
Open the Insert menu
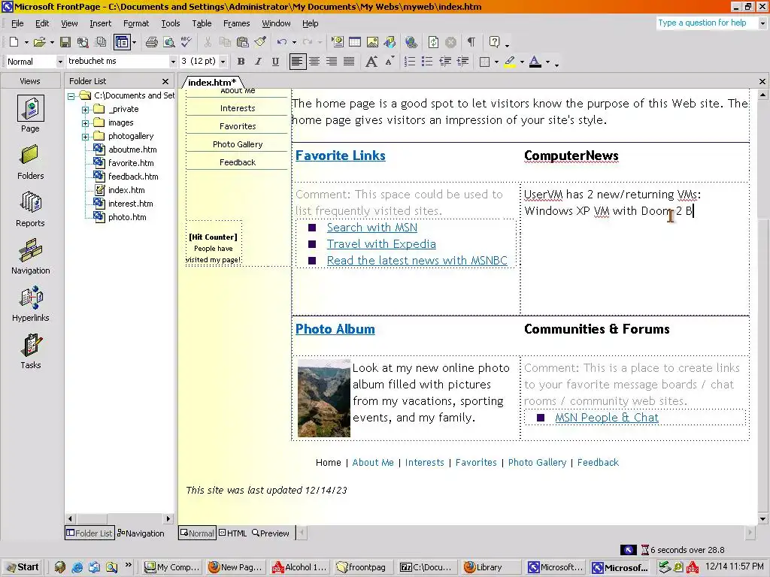tap(100, 23)
